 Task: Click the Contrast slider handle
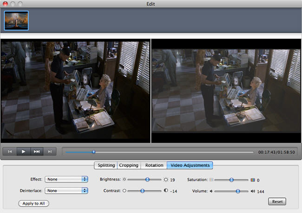[x=142, y=191]
